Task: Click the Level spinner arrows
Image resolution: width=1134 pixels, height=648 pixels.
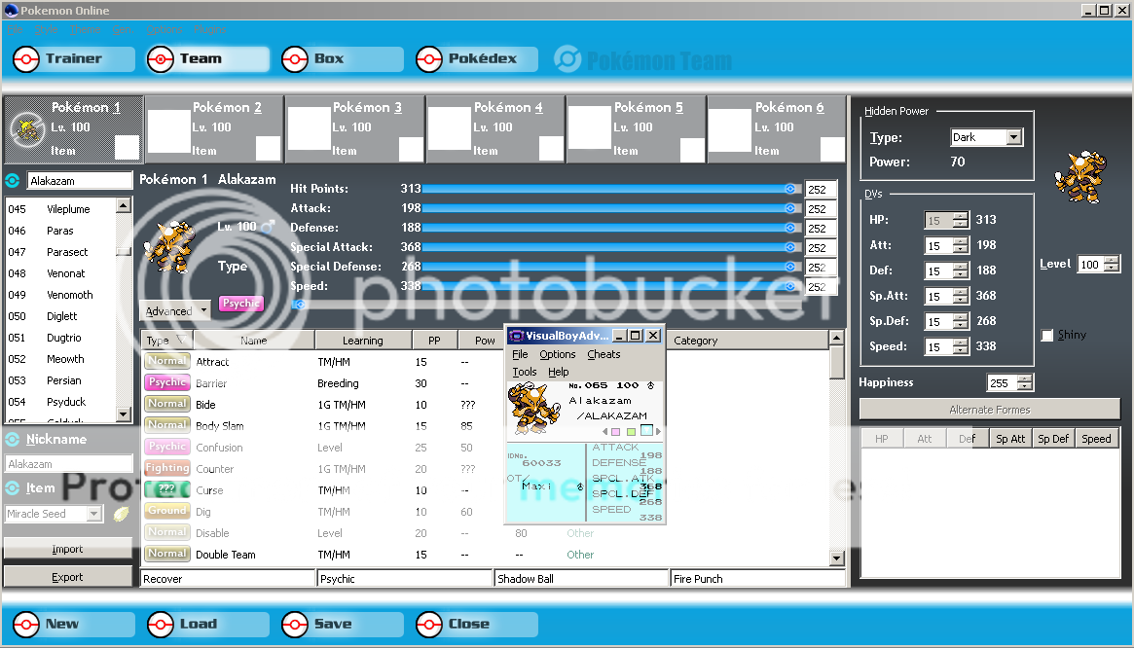Action: (1113, 264)
